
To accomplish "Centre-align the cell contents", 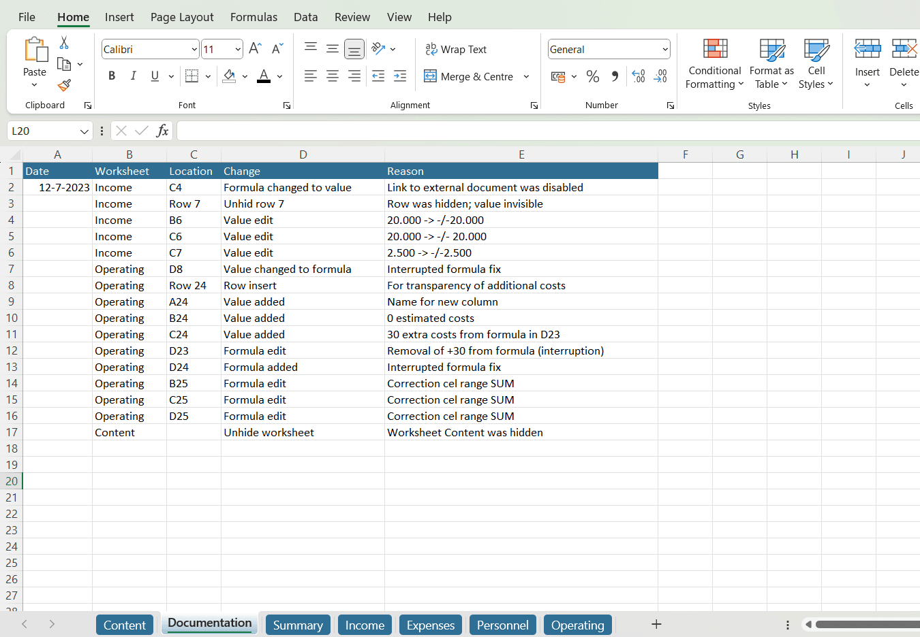I will (x=332, y=76).
